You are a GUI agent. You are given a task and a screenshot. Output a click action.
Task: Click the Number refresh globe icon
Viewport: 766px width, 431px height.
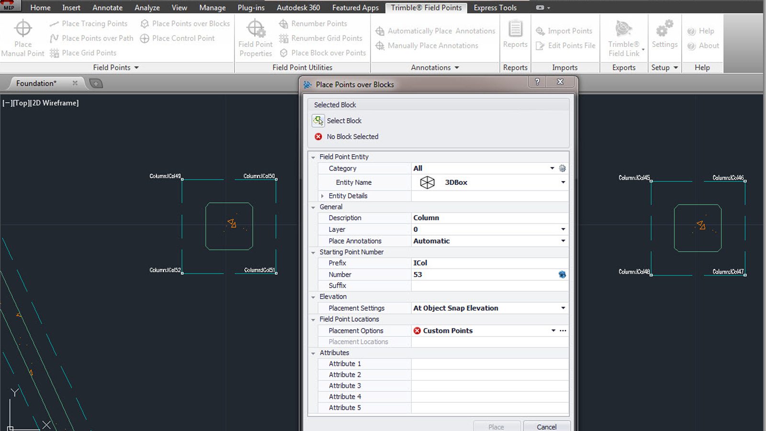pyautogui.click(x=562, y=274)
